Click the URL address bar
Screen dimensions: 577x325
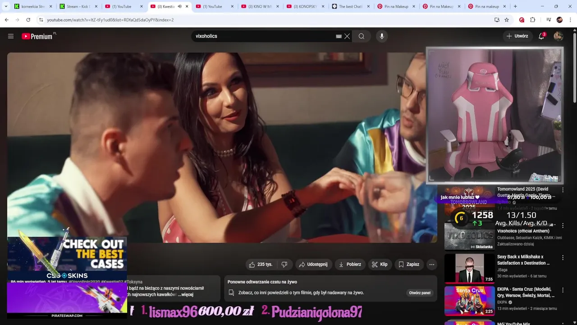pos(266,20)
